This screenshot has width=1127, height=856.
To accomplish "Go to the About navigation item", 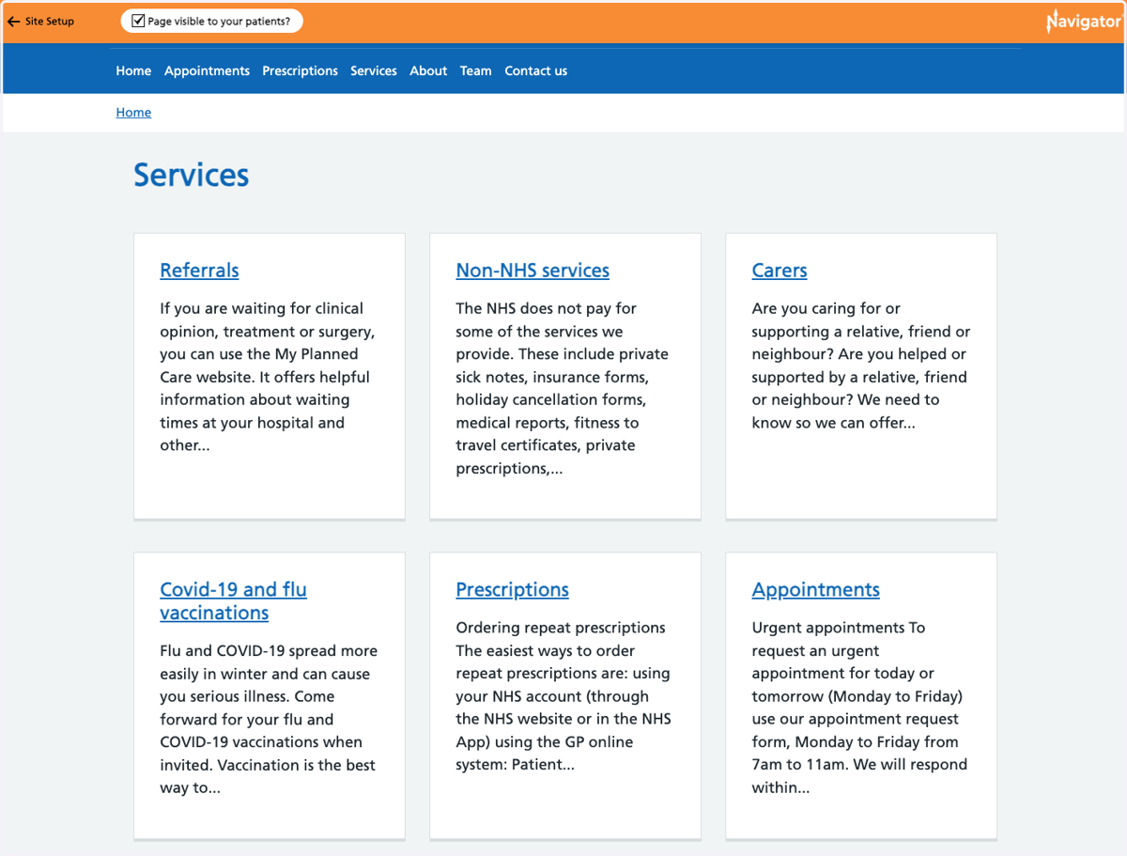I will (428, 70).
